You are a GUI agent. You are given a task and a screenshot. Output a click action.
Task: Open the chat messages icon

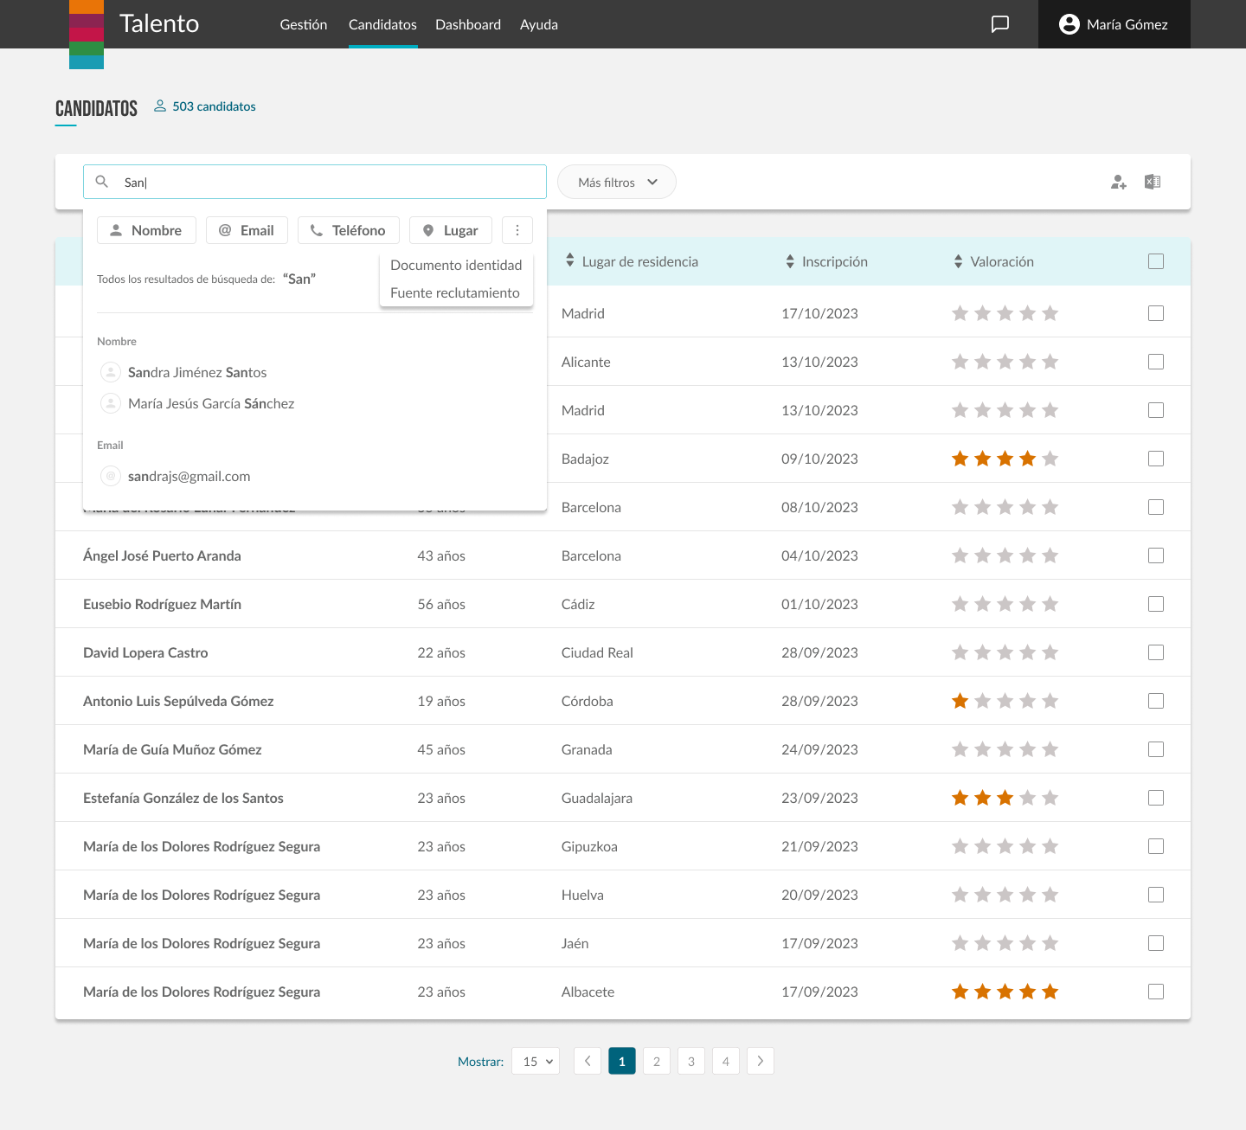click(x=999, y=24)
